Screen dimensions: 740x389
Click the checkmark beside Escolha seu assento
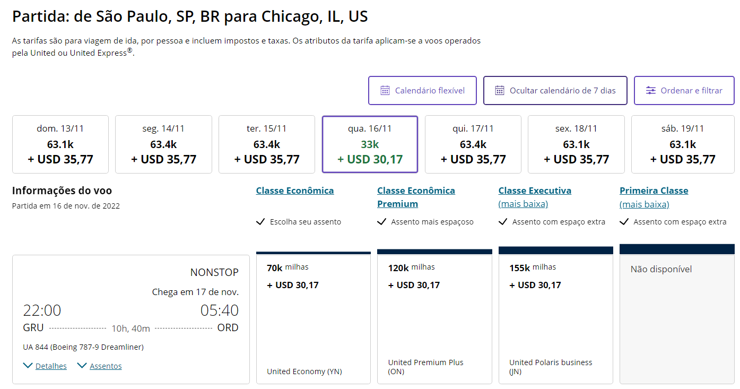pos(261,222)
